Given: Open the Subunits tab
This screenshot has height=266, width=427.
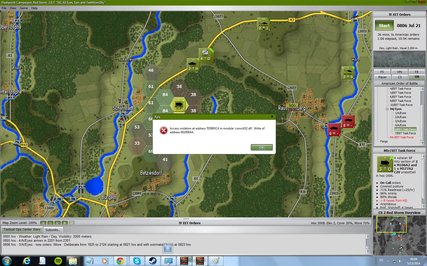Looking at the screenshot, I should pyautogui.click(x=53, y=230).
